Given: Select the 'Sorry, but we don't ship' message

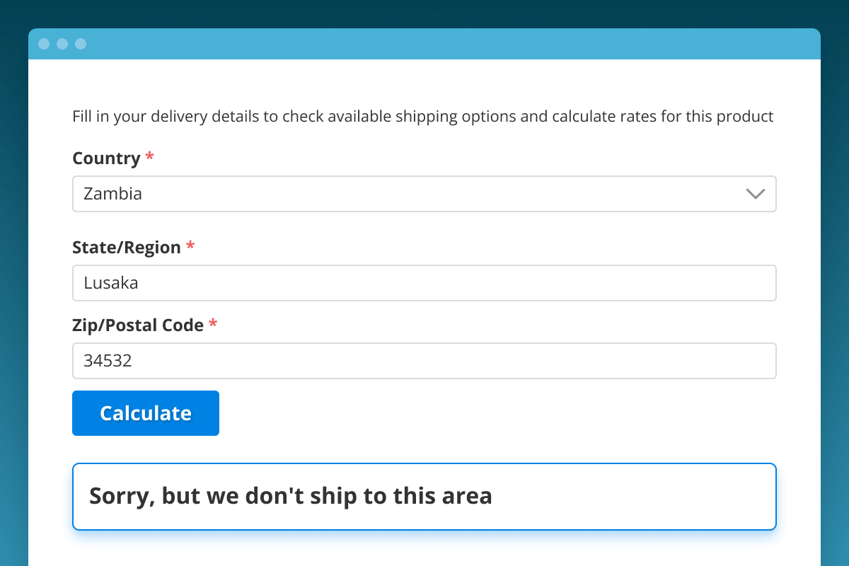Looking at the screenshot, I should coord(290,495).
